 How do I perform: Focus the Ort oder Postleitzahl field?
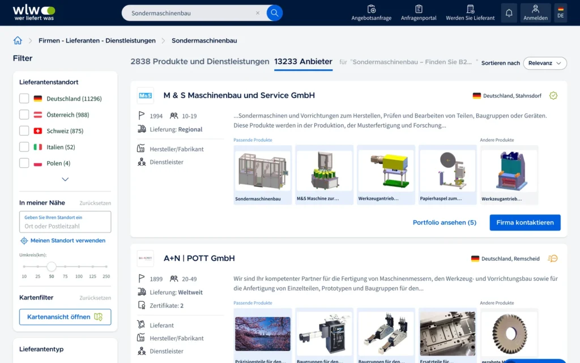click(65, 222)
